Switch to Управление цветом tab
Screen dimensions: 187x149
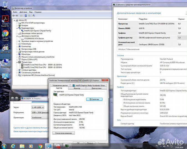60,86
